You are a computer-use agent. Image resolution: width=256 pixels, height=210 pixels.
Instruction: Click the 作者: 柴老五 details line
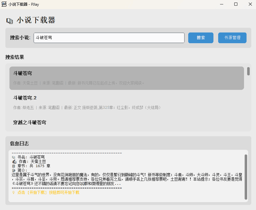pyautogui.click(x=87, y=108)
